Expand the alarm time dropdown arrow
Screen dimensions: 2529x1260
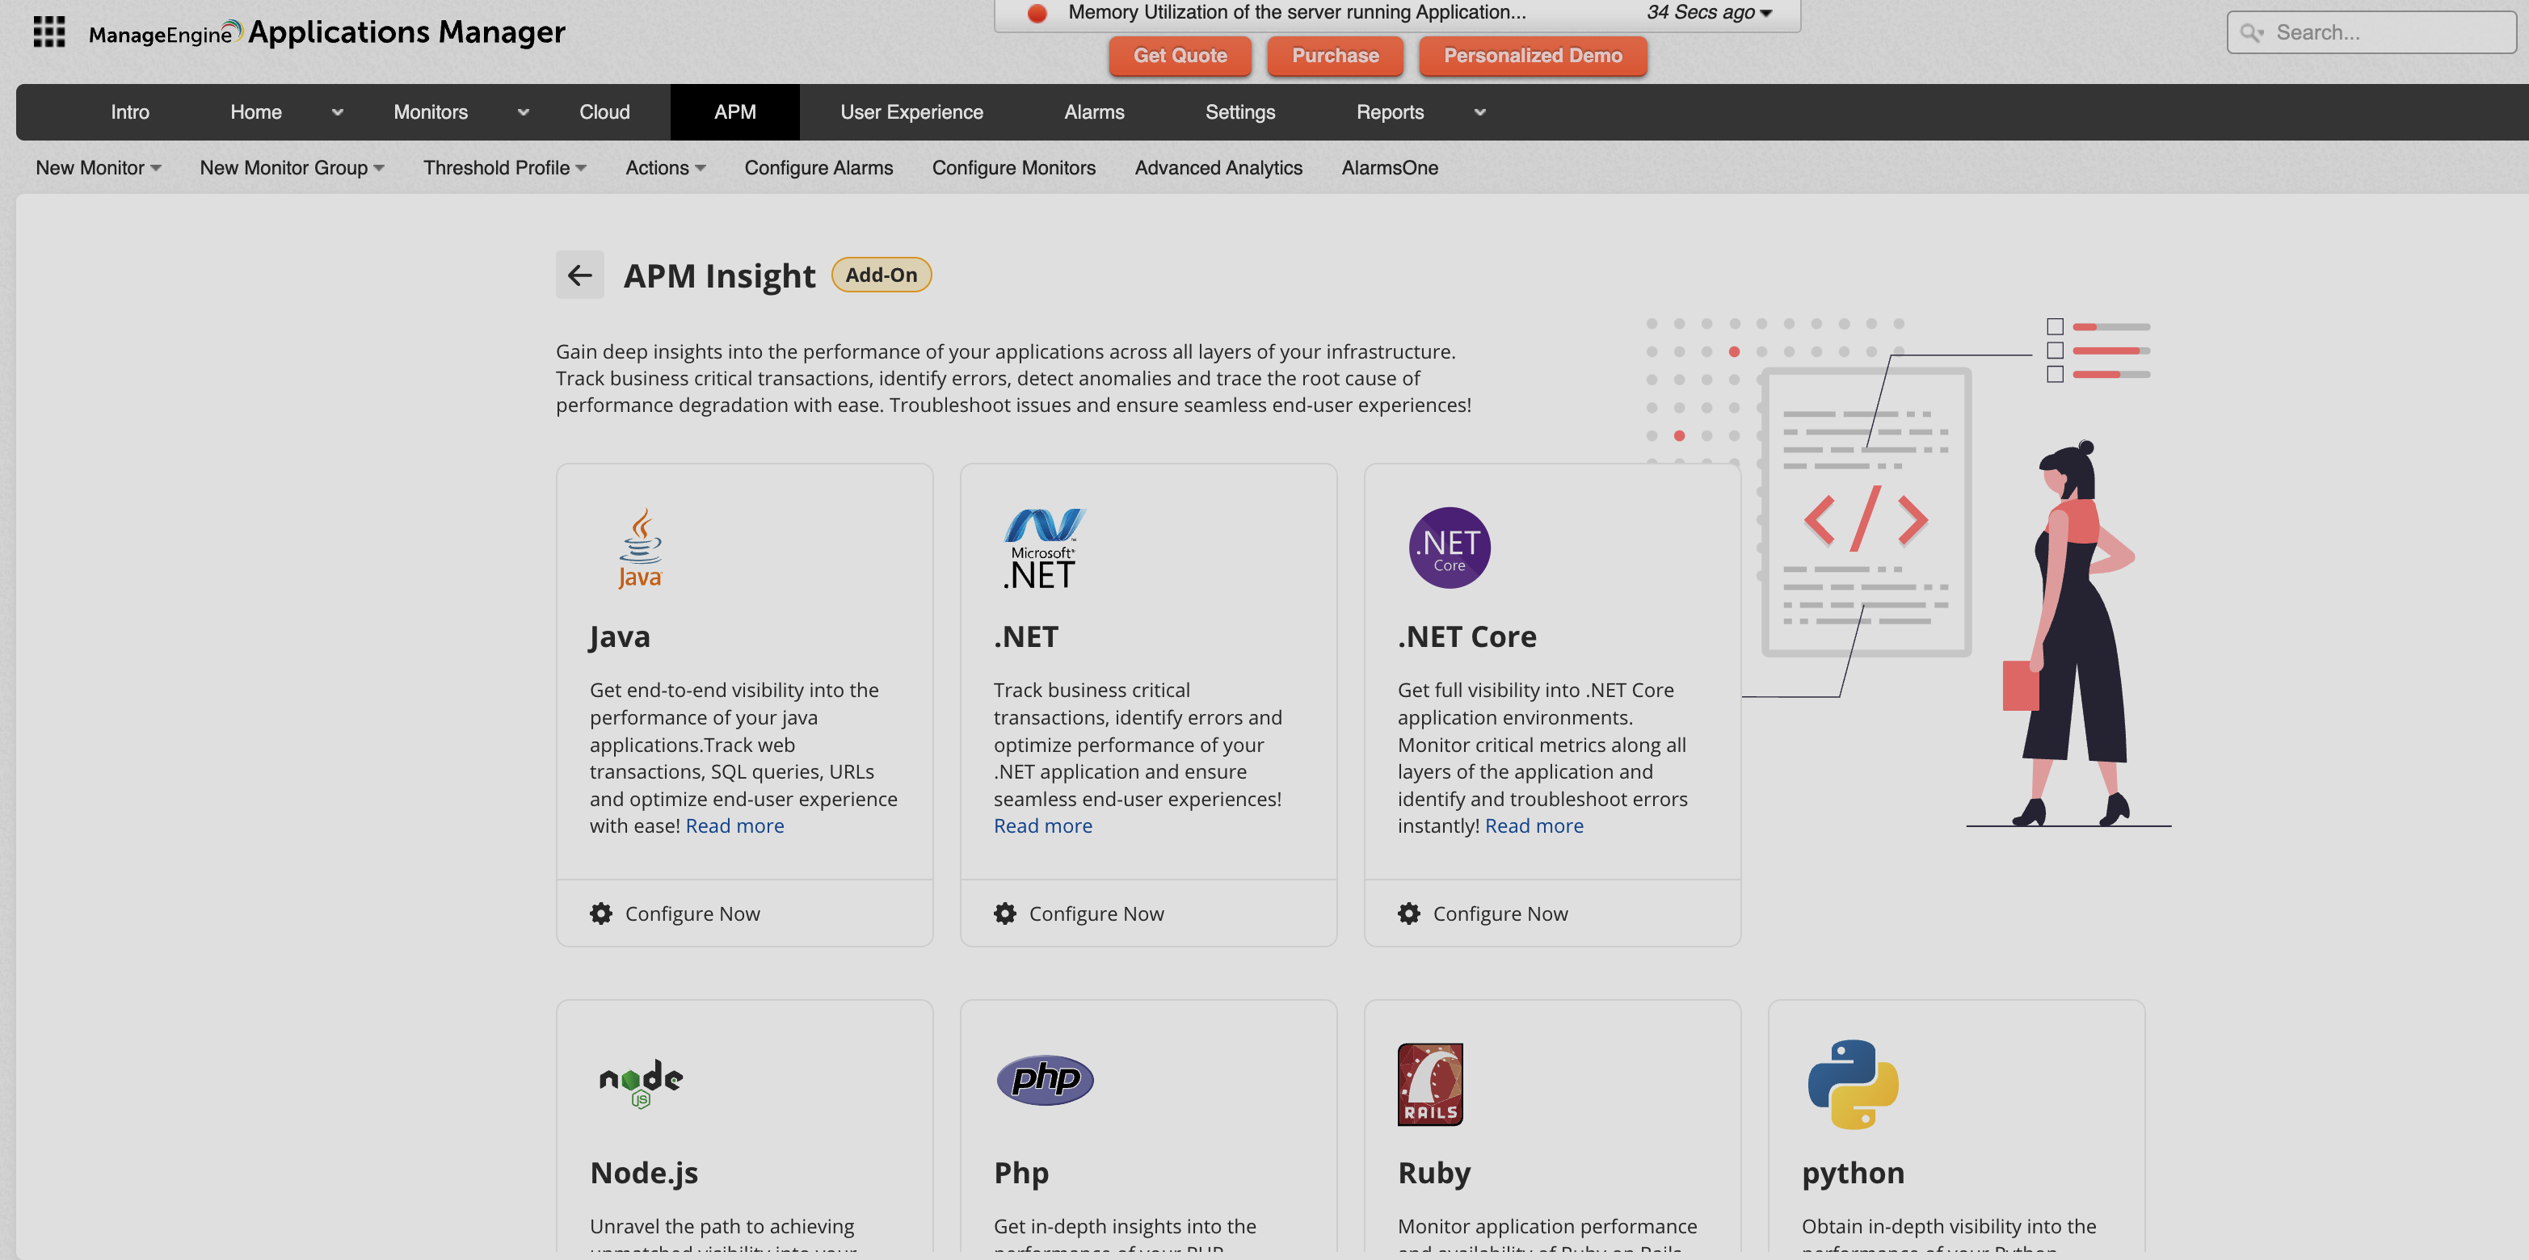coord(1766,14)
